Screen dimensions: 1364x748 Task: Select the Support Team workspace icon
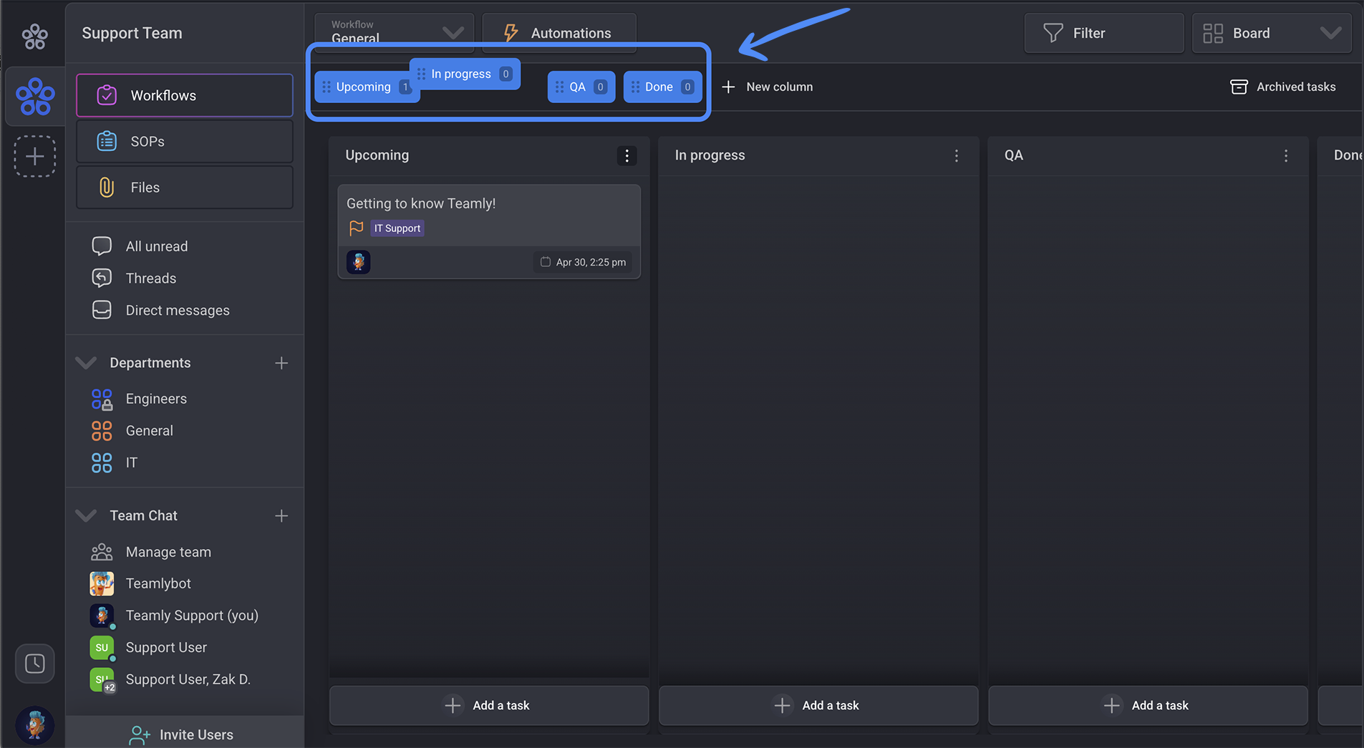point(35,97)
